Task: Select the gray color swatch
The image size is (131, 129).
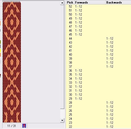Action: pos(0,46)
